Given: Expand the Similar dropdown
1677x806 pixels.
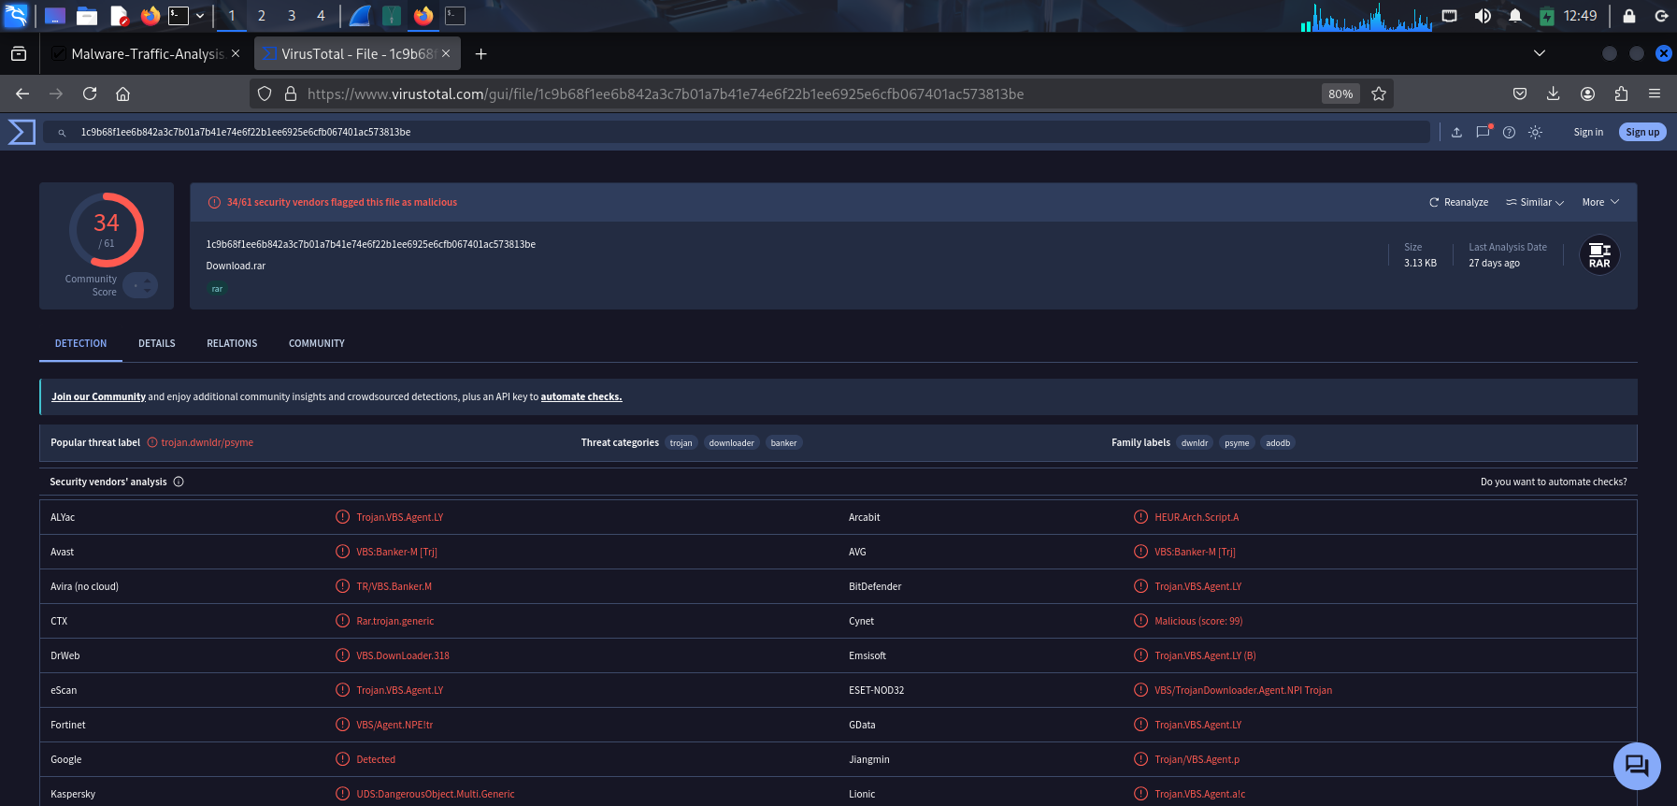Looking at the screenshot, I should point(1535,202).
